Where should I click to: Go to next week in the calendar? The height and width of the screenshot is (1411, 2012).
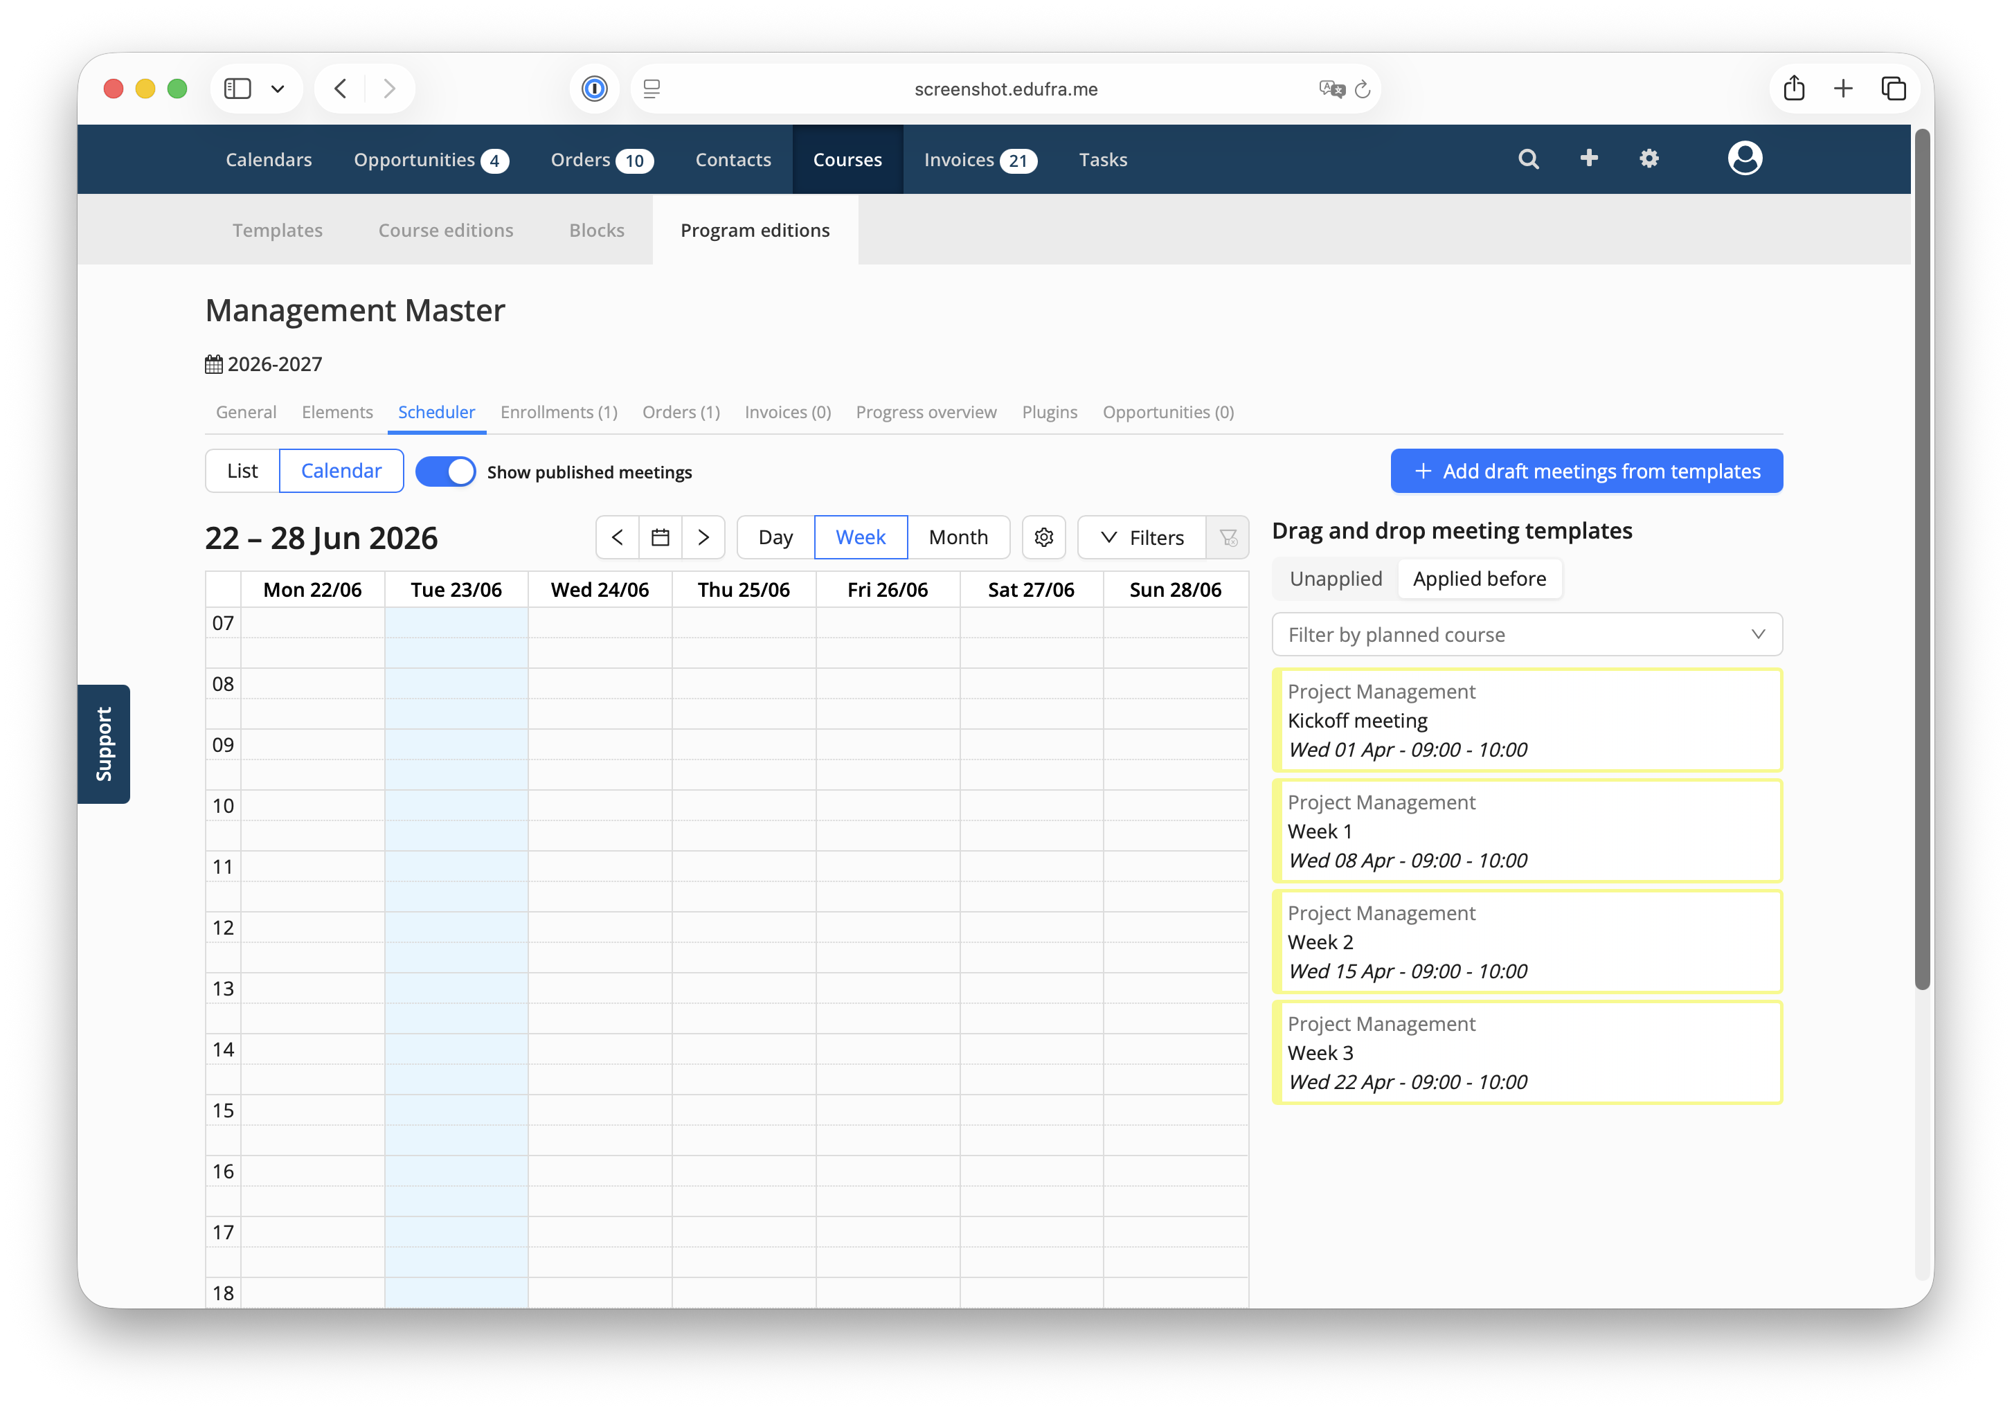click(703, 537)
